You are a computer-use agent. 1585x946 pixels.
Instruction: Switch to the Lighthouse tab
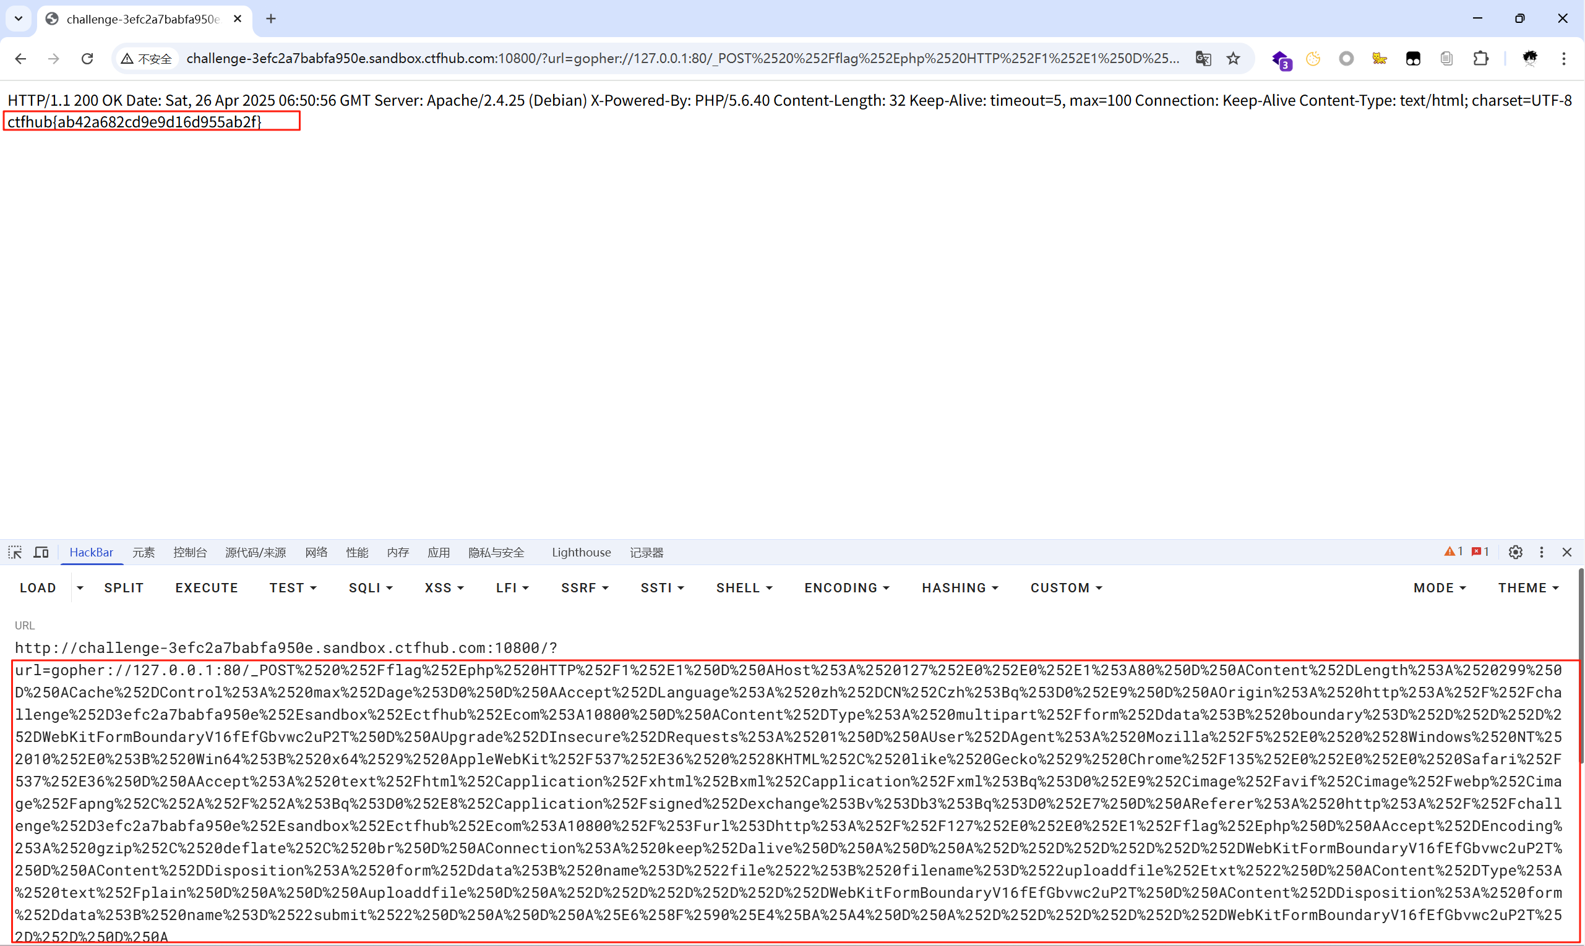pos(581,552)
